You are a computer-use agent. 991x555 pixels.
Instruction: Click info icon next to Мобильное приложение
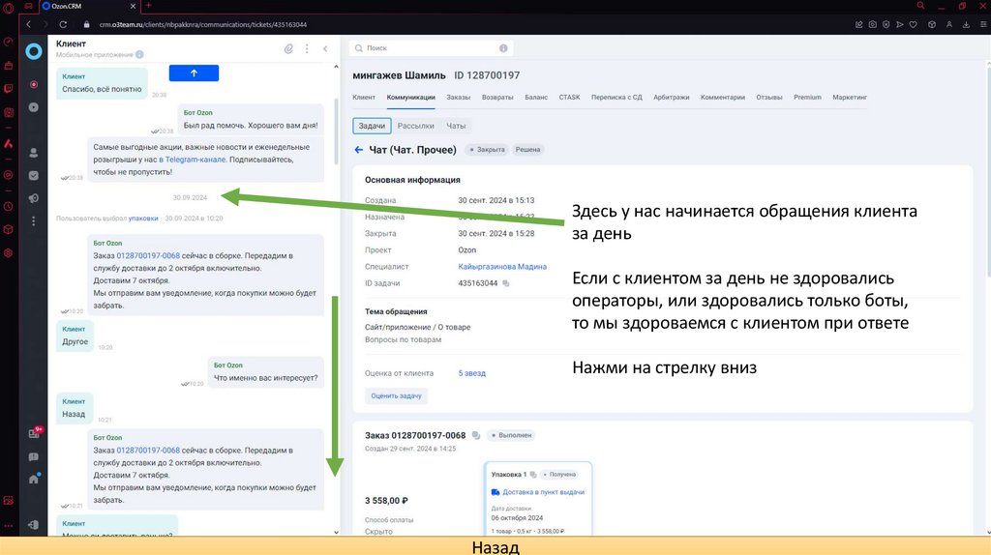tap(139, 54)
